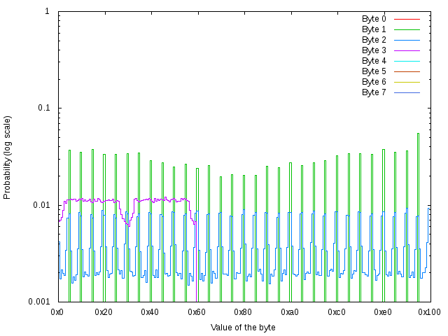Click the x-axis title 'Value of the byte'
The image size is (448, 336).
point(243,328)
